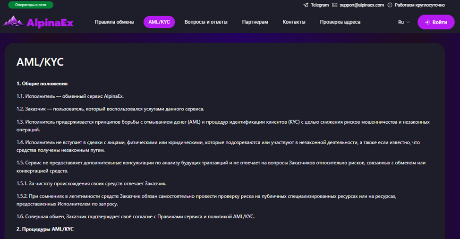
Task: Click the green Операторы в сети badge
Action: 31,5
